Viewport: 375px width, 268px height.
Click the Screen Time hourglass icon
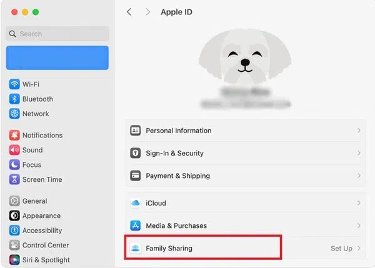click(14, 179)
